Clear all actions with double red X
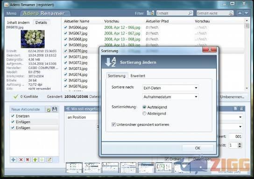254x179 pixels. pos(28,160)
